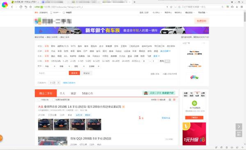Image resolution: width=246 pixels, height=150 pixels.
Task: Go forward with the browser forward arrow
Action: click(x=16, y=7)
